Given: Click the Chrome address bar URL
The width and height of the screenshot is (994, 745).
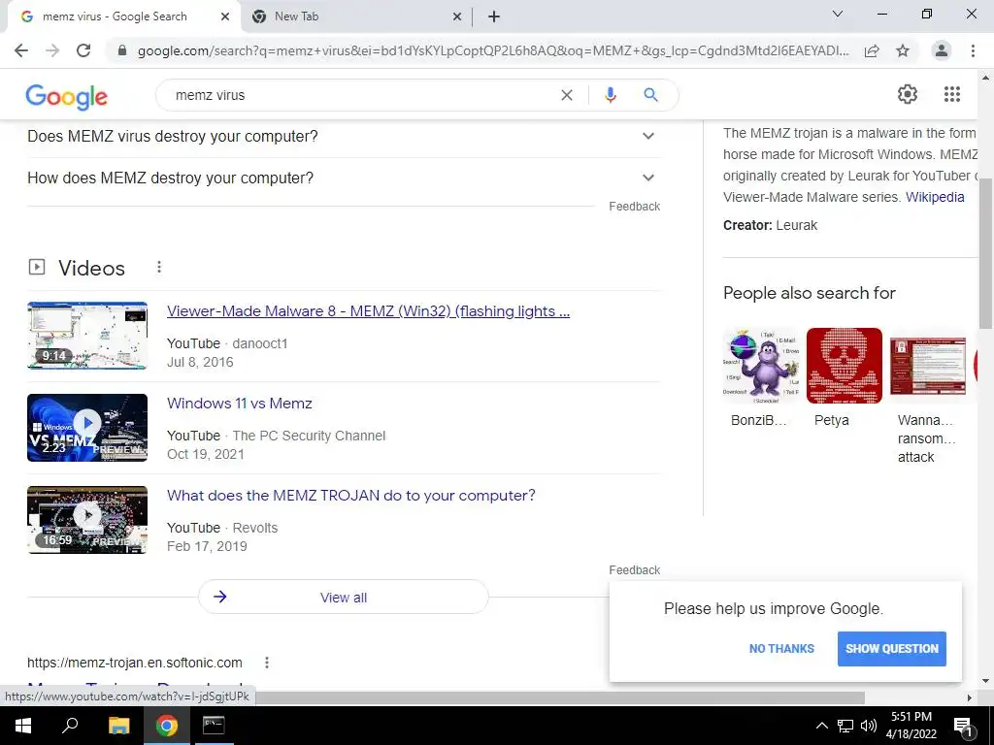Looking at the screenshot, I should [492, 50].
